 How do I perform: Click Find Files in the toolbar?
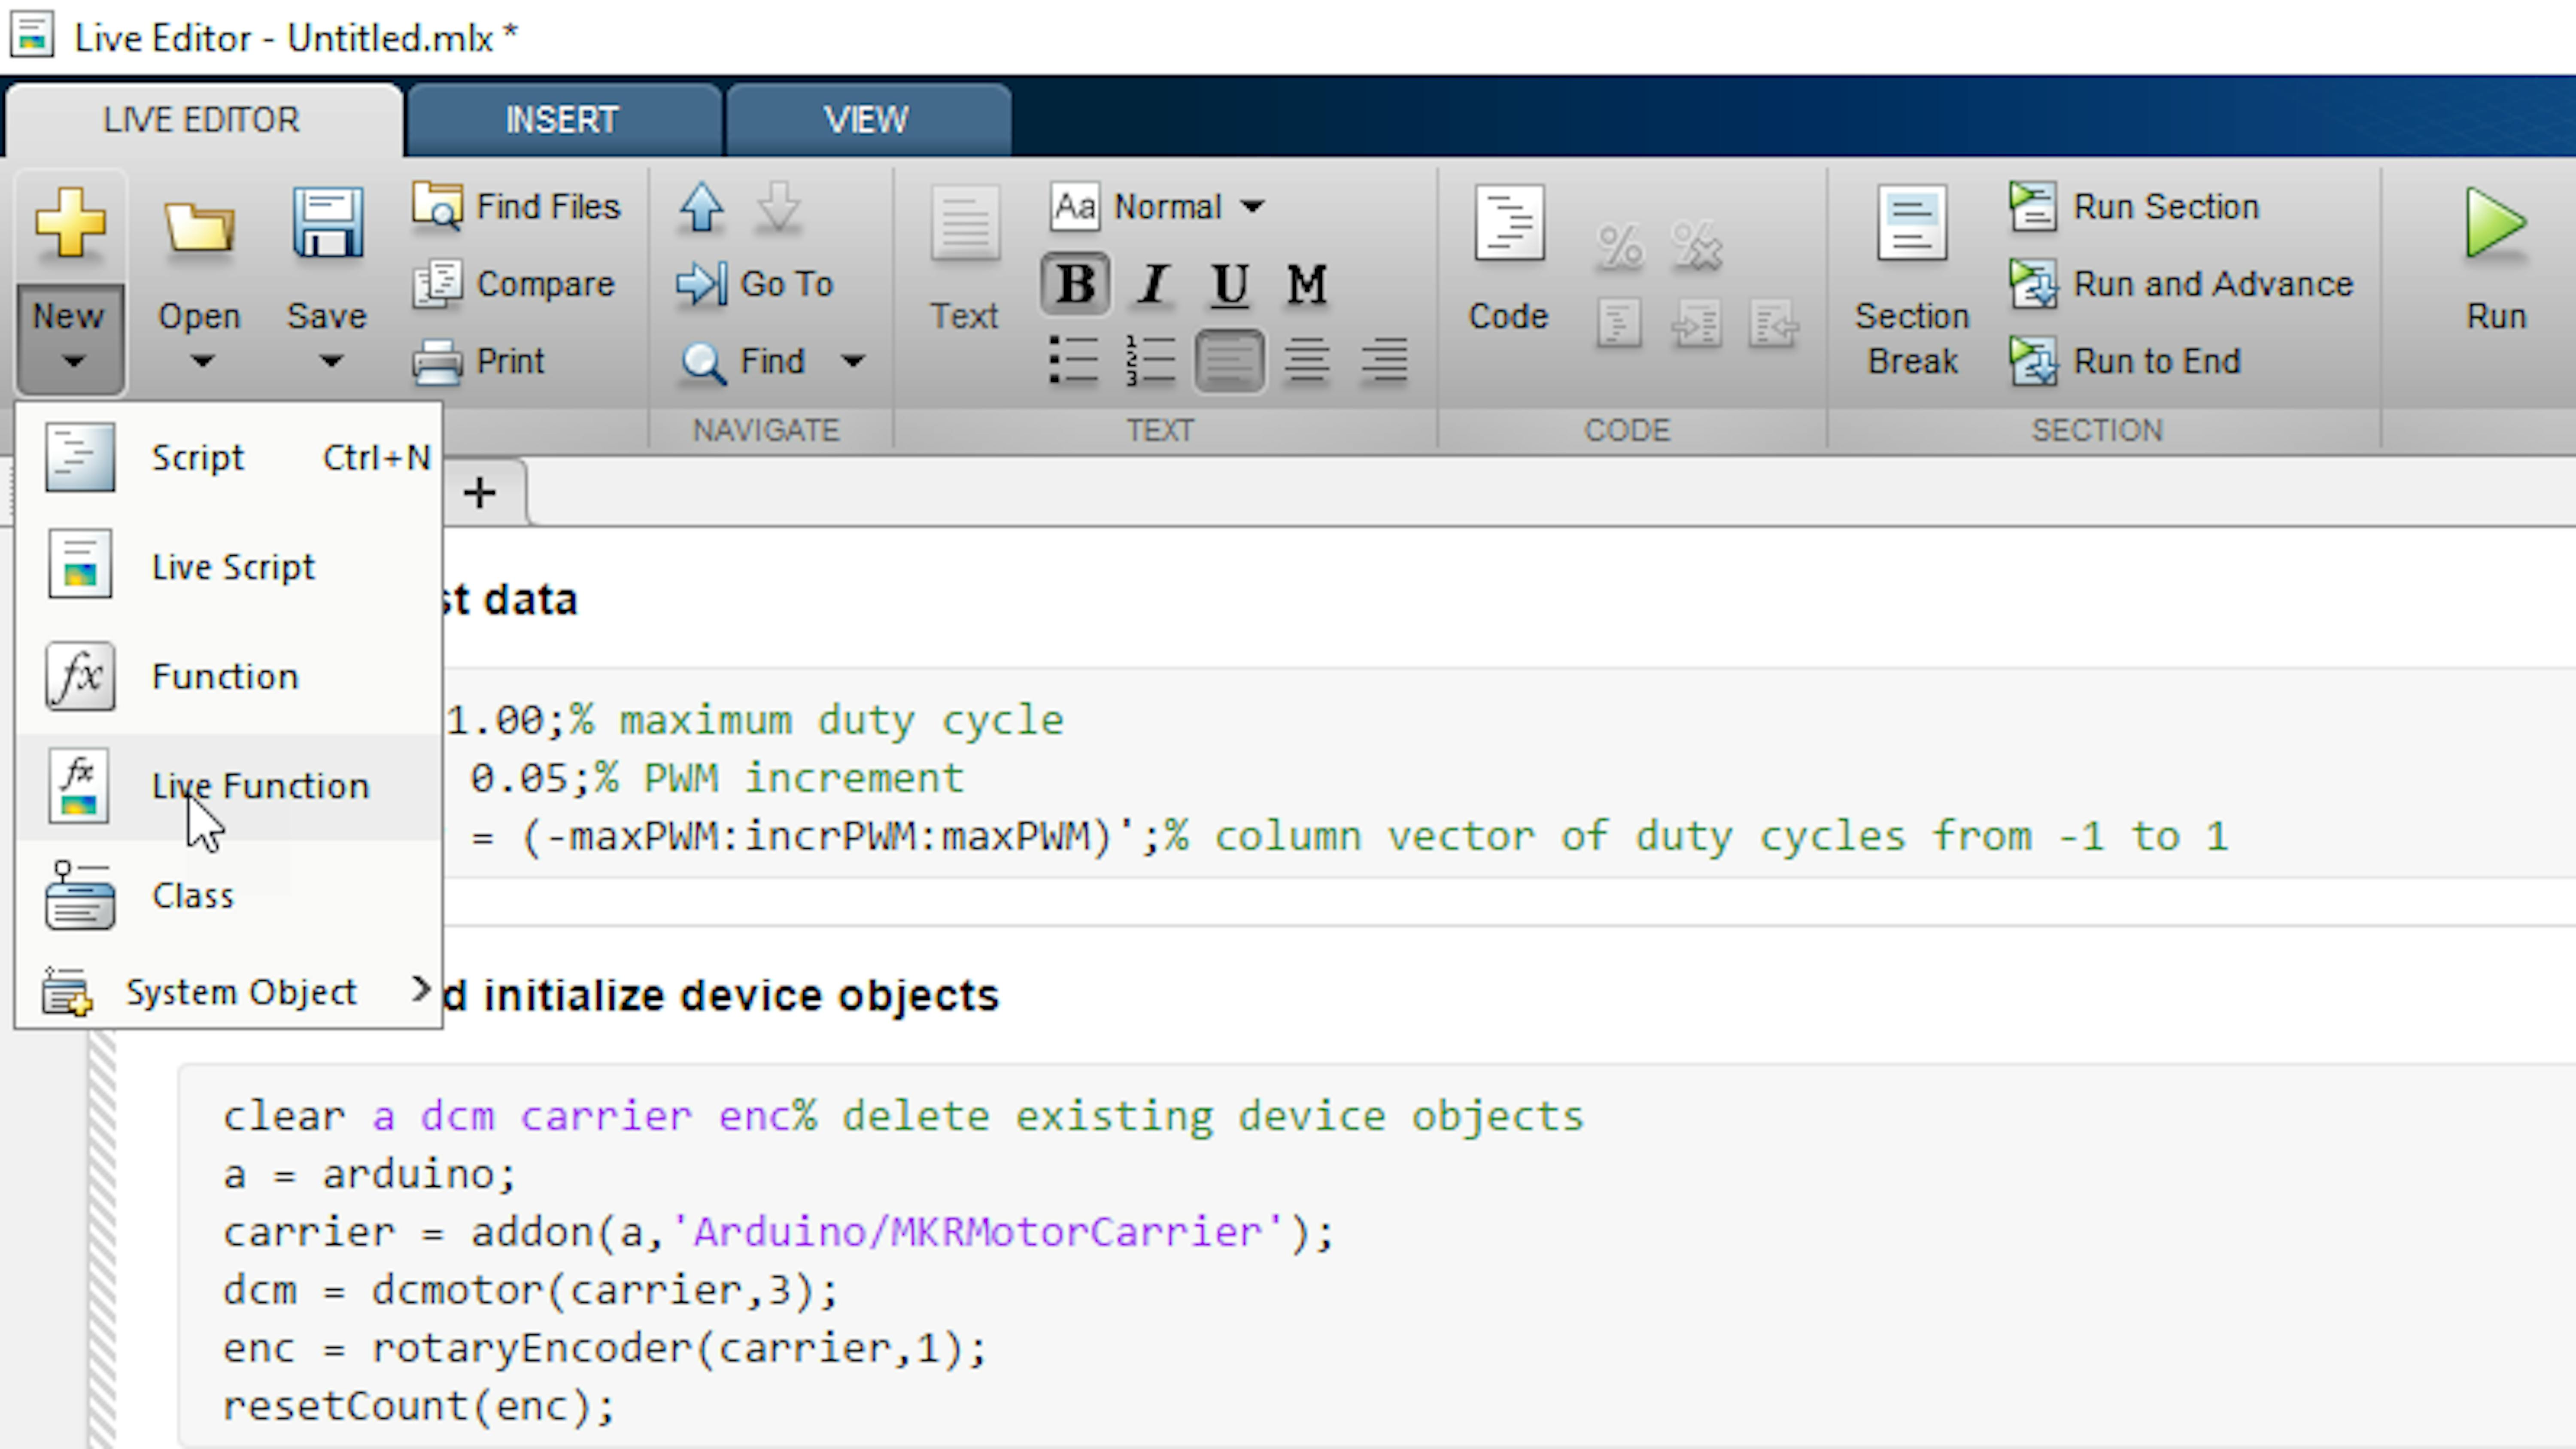[516, 206]
